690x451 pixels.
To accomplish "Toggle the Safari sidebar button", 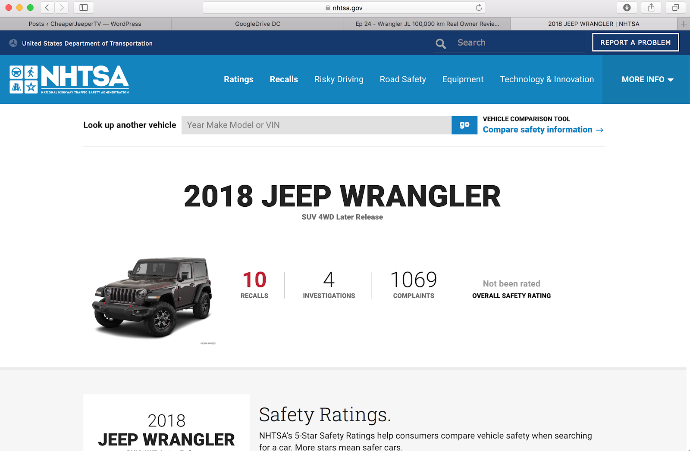I will [84, 7].
